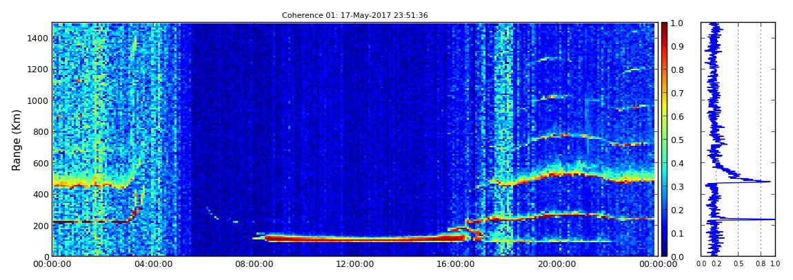Click the 0.3 colorbar tick label
Screen dimensions: 793x280
(678, 186)
